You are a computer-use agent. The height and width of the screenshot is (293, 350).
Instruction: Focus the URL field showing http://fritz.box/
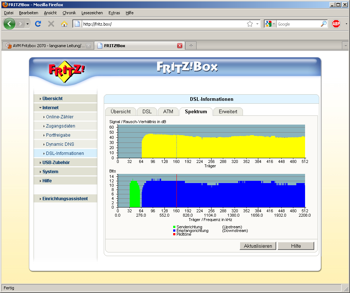point(164,24)
